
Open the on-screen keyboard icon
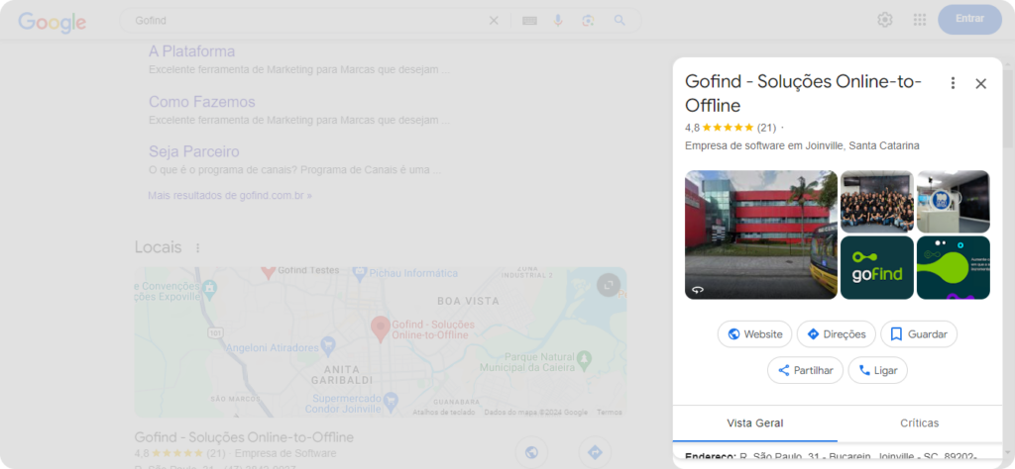[529, 21]
